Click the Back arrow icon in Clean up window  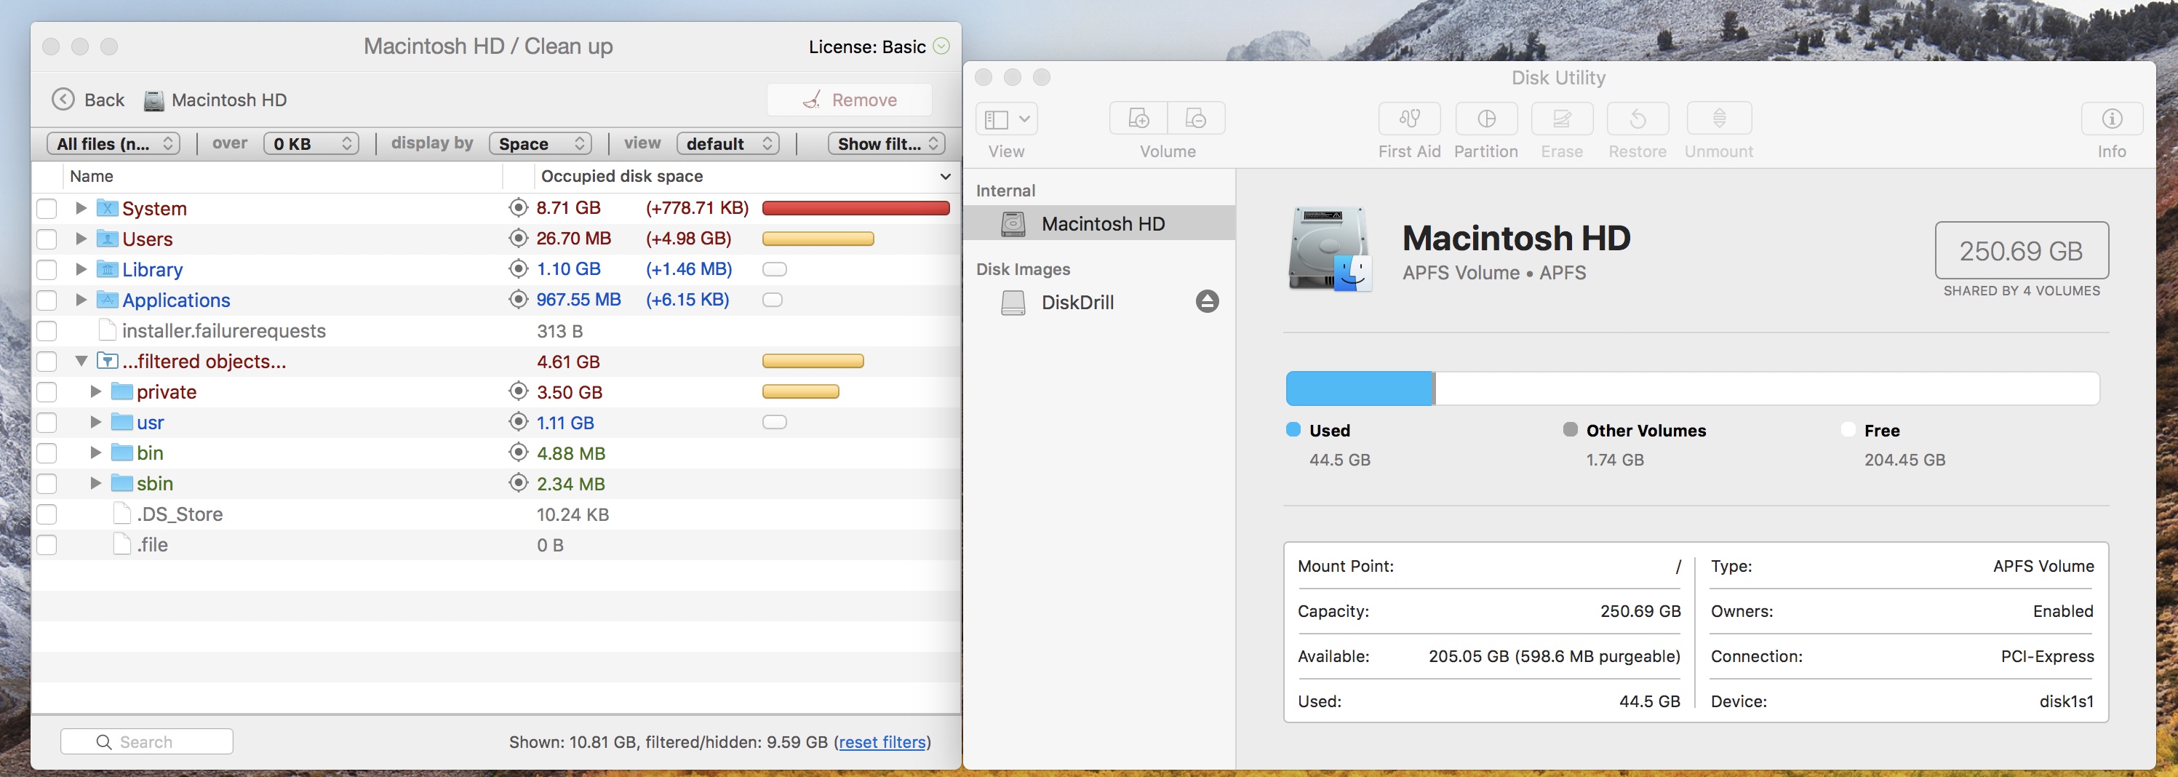(63, 100)
